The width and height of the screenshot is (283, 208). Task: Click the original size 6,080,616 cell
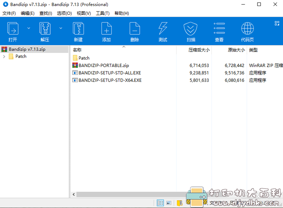coord(235,80)
